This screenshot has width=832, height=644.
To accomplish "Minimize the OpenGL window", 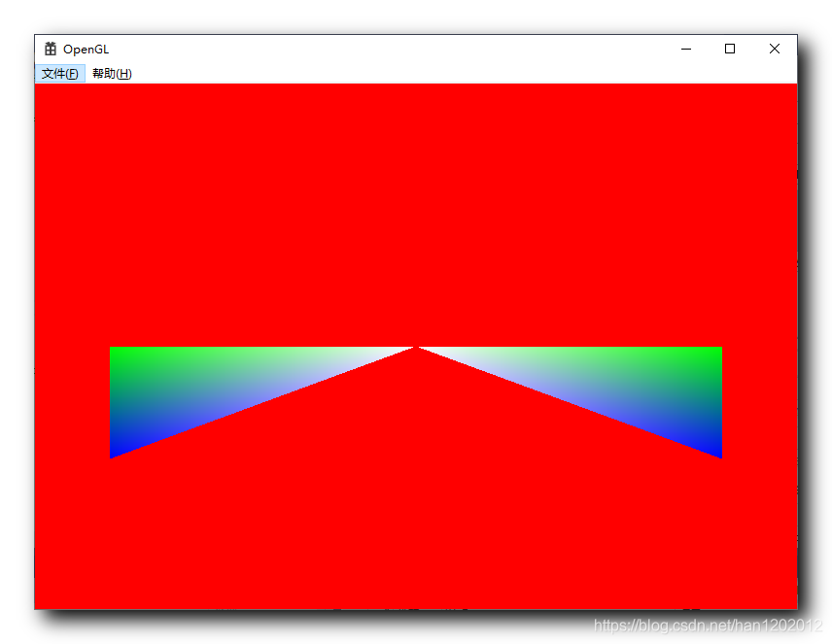I will [685, 49].
